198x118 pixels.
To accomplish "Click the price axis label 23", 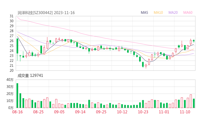I will click(12, 56).
